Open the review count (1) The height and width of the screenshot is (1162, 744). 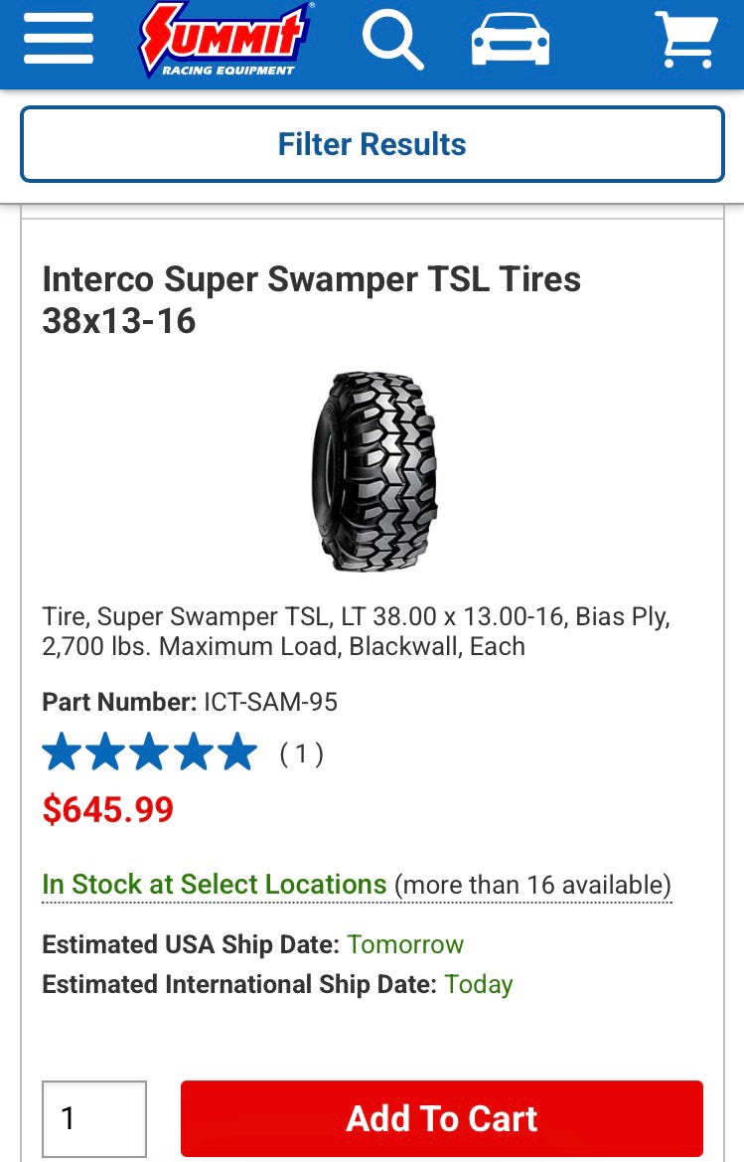point(301,753)
